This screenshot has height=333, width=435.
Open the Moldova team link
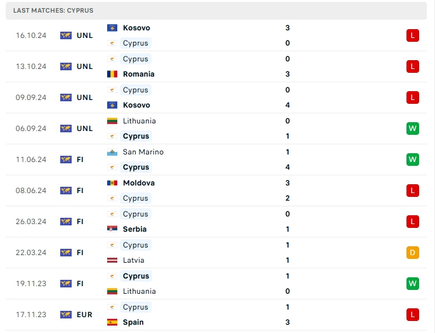[138, 183]
